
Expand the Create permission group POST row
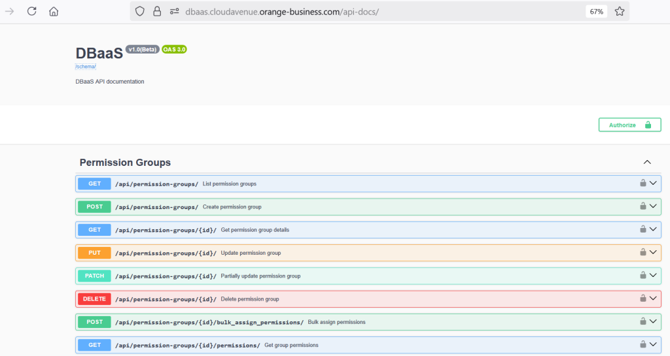pyautogui.click(x=653, y=206)
